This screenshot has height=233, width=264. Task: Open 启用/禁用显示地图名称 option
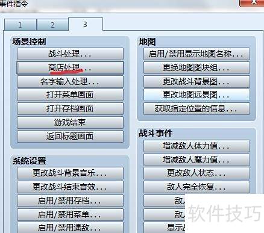[196, 54]
